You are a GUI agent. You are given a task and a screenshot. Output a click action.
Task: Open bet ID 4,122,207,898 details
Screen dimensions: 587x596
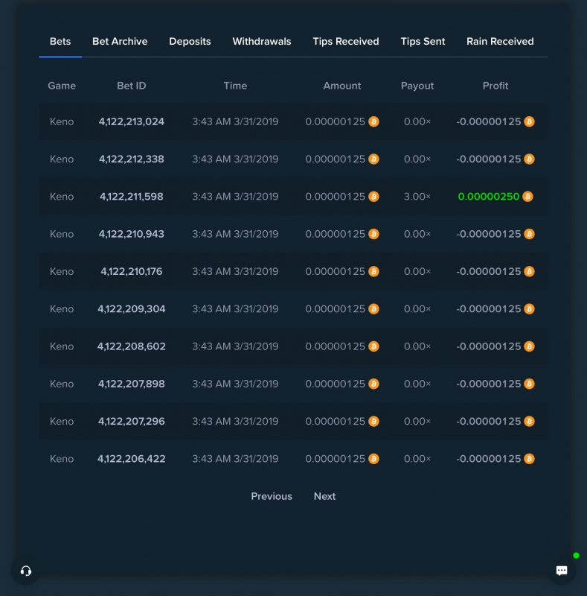pyautogui.click(x=132, y=384)
